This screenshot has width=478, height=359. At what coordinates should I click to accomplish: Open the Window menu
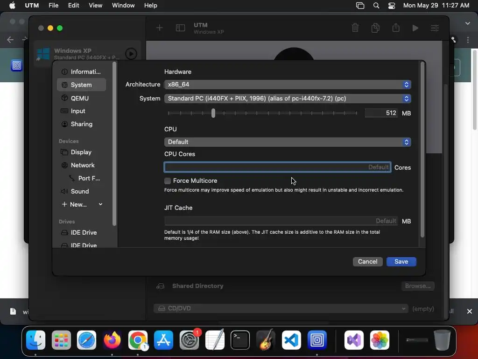(x=123, y=6)
